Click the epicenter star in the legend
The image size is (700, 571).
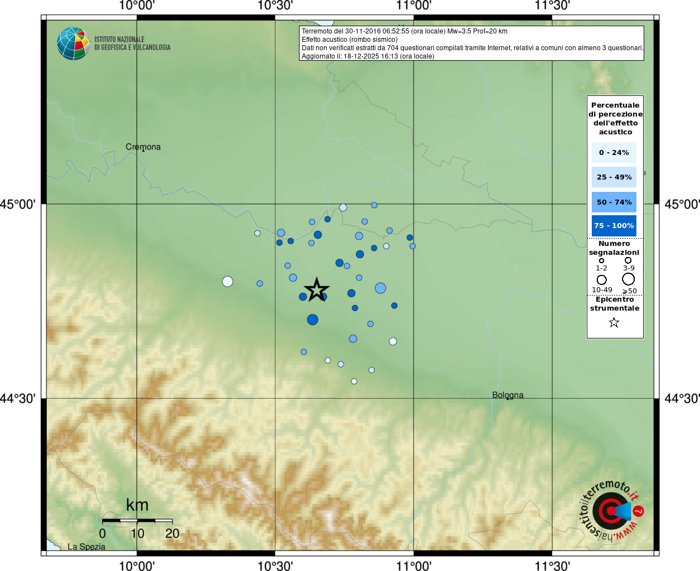[x=614, y=322]
